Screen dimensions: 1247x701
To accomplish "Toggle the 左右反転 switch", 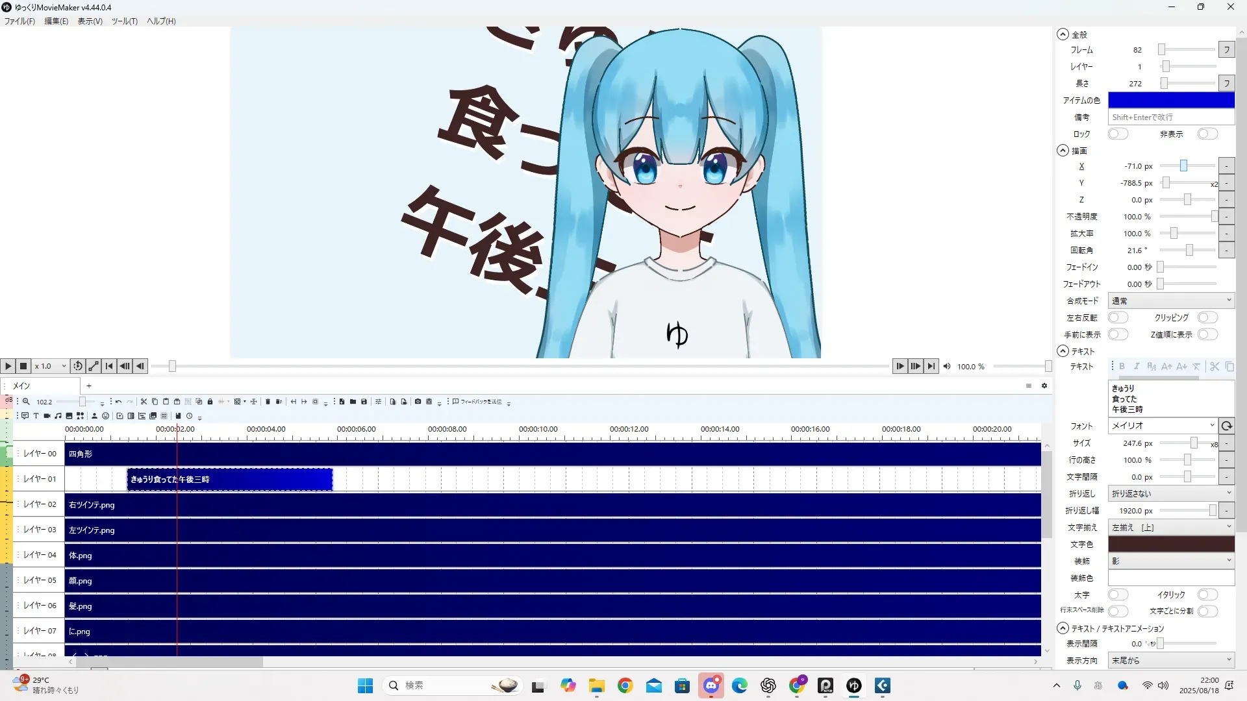I will coord(1118,317).
